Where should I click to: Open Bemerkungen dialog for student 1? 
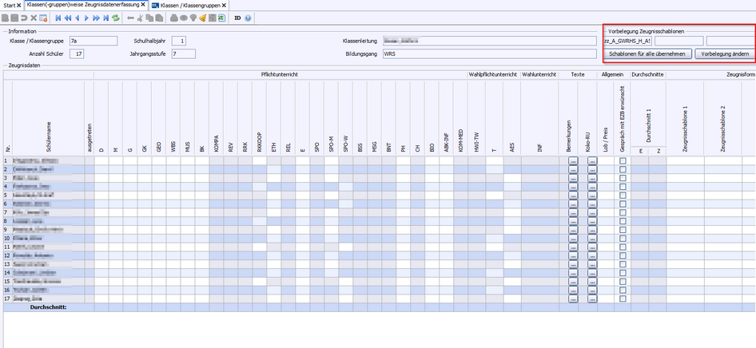tap(573, 160)
